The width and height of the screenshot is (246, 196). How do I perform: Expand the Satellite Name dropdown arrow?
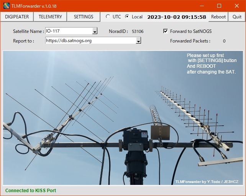tap(95, 31)
